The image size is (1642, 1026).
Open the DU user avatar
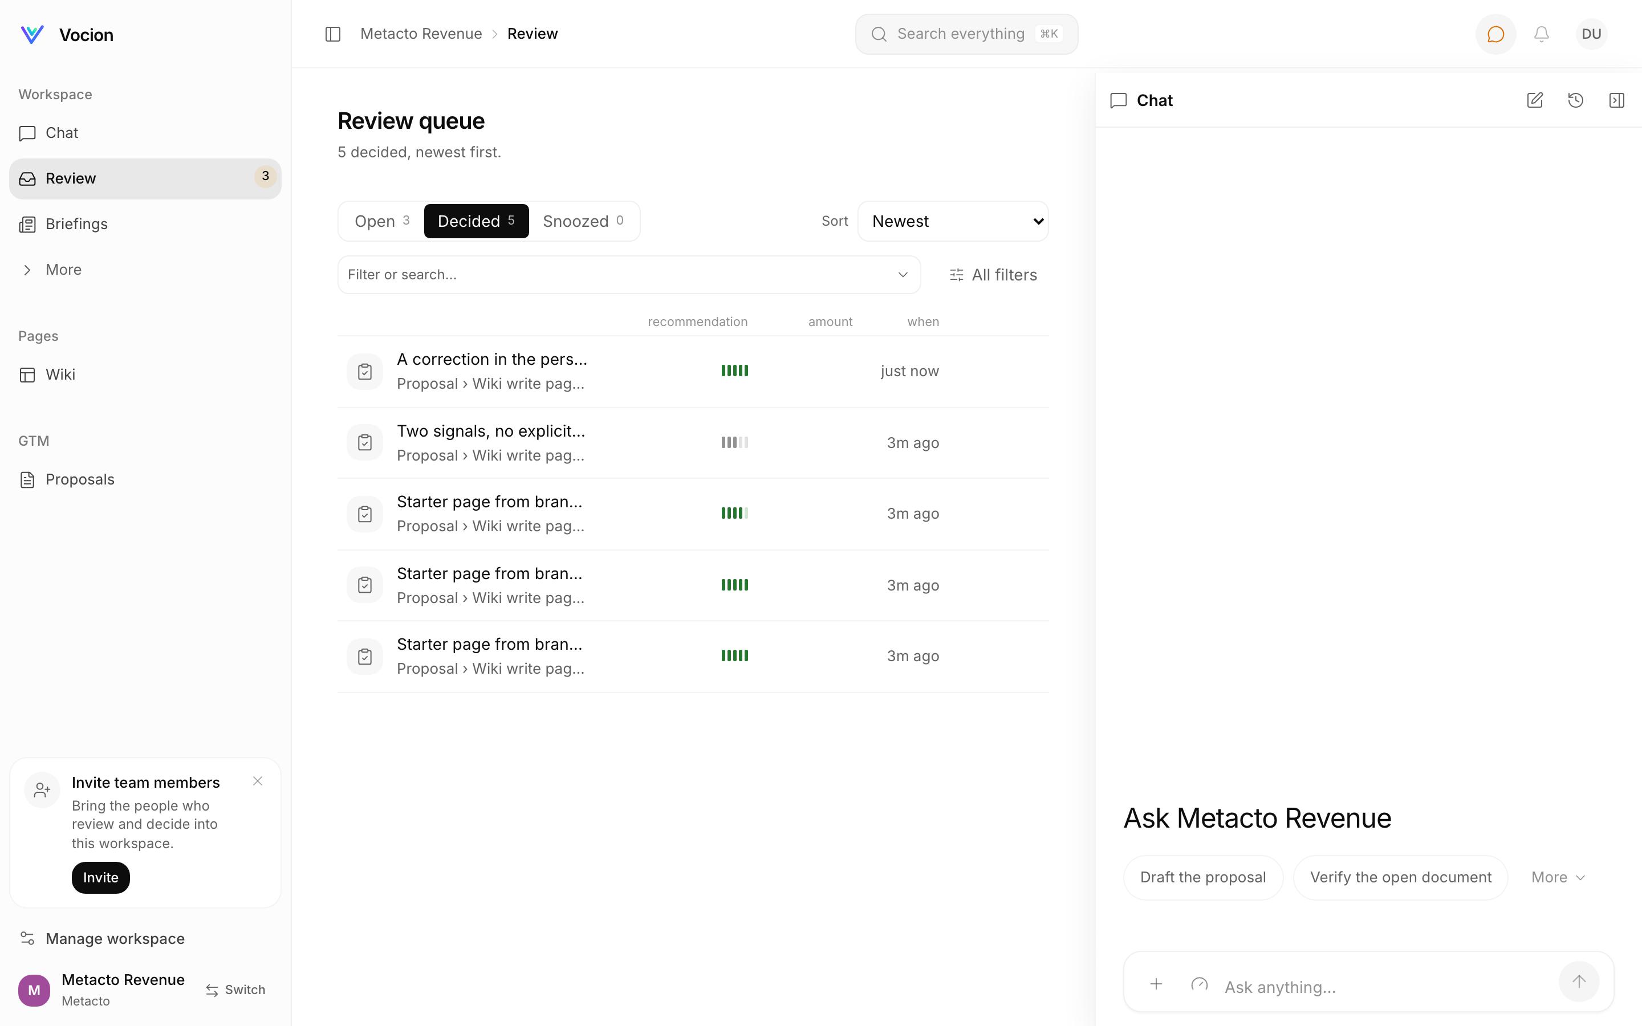(x=1591, y=34)
